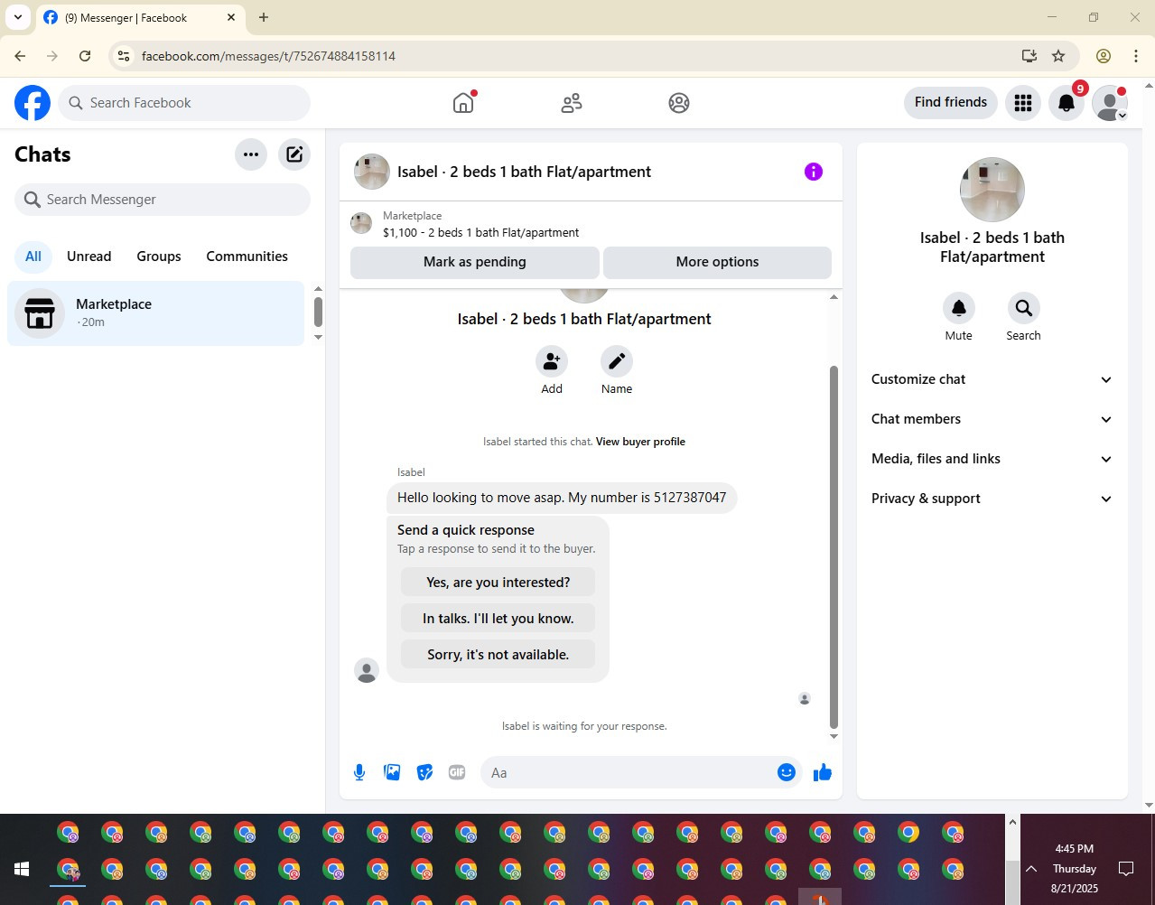Viewport: 1155px width, 905px height.
Task: Send quick reply Sorry, it's not available.
Action: pos(498,655)
